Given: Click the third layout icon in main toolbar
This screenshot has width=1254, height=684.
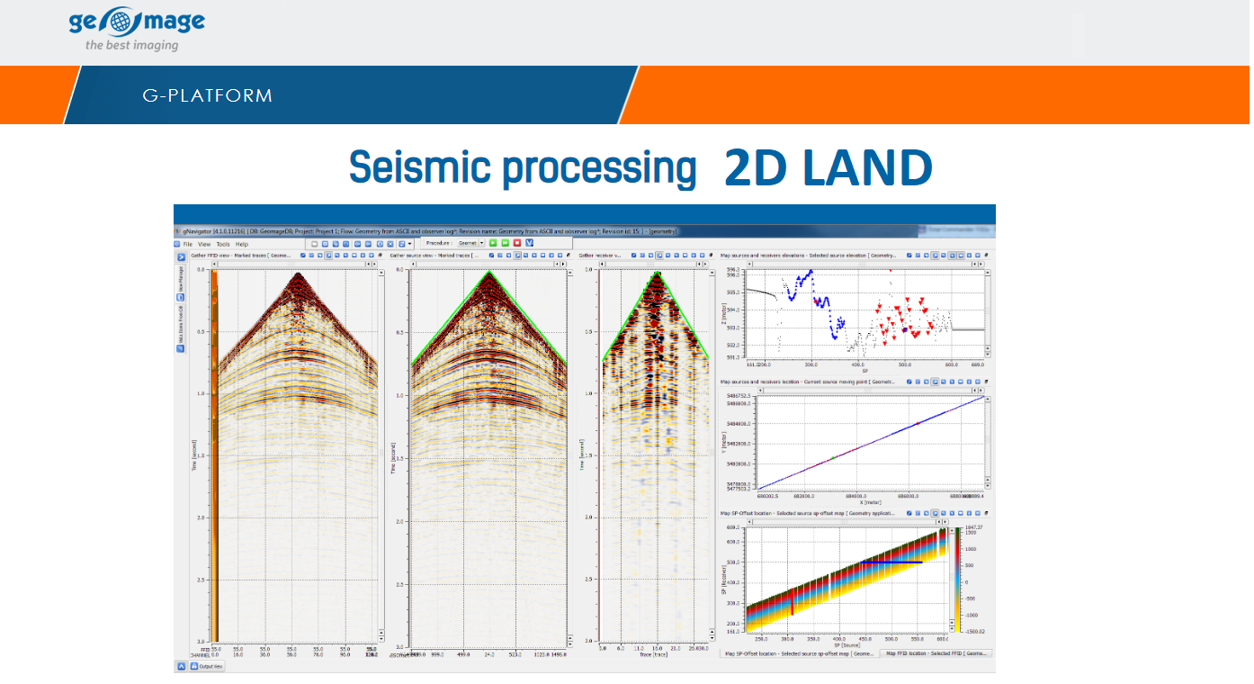Looking at the screenshot, I should [336, 244].
